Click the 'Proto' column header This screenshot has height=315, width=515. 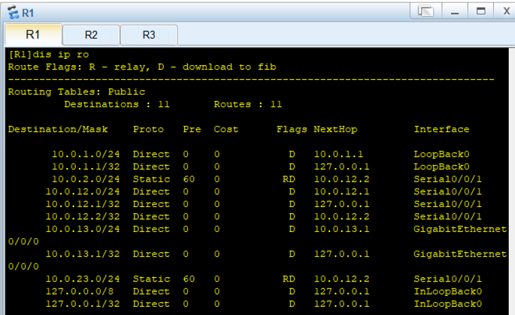click(x=148, y=129)
